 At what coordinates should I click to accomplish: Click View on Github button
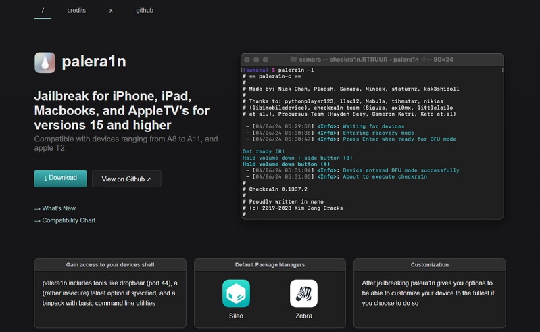(126, 179)
